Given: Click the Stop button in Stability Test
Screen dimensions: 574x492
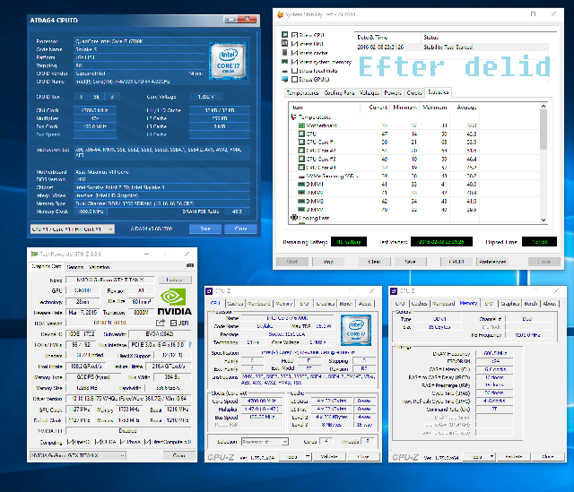Looking at the screenshot, I should click(328, 262).
